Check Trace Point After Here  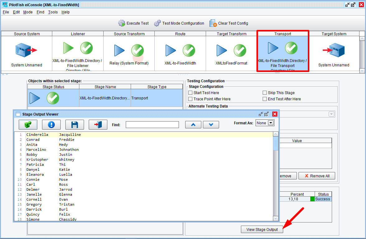coord(190,99)
